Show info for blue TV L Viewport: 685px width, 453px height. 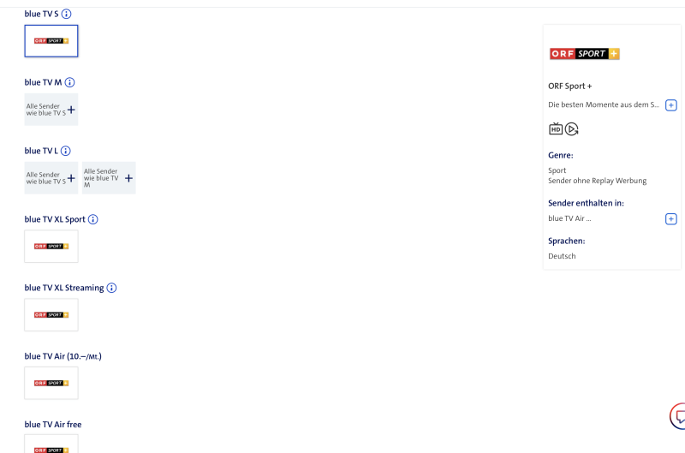pyautogui.click(x=65, y=151)
